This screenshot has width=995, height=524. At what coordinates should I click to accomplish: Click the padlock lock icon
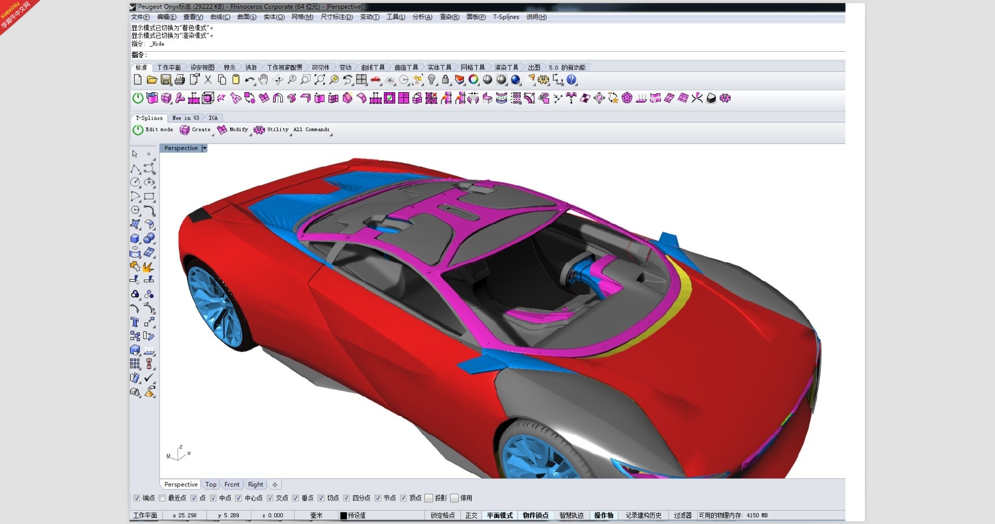point(446,80)
